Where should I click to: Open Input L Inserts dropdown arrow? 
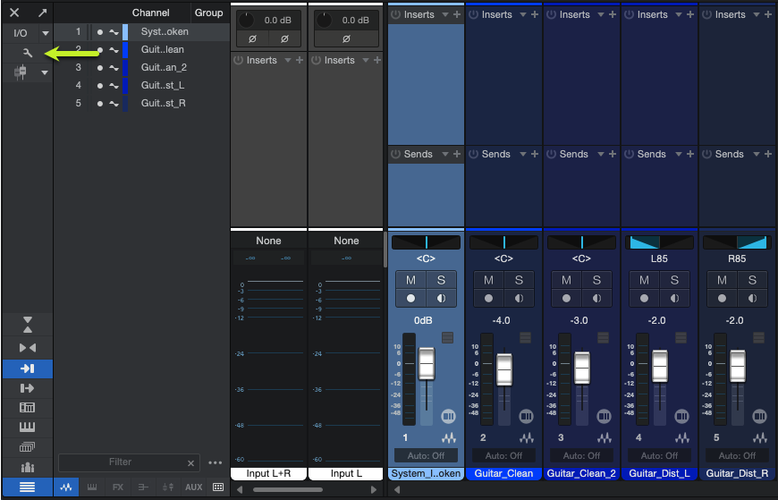click(366, 60)
